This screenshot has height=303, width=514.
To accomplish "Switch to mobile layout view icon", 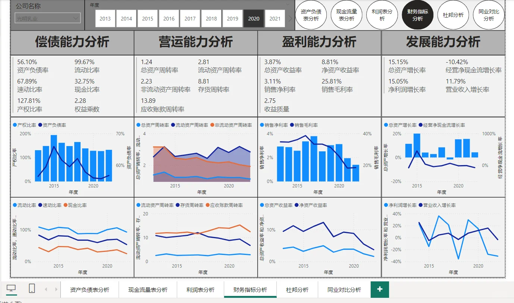I will pos(32,288).
